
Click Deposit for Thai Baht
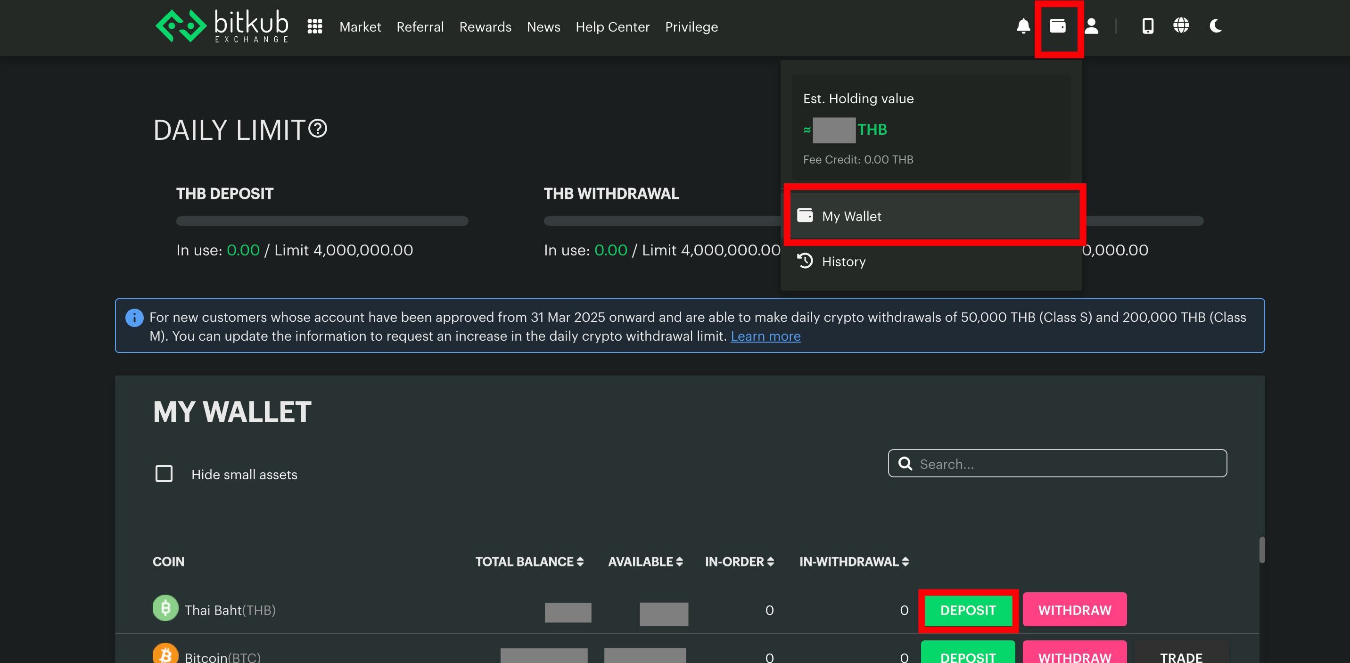(968, 610)
